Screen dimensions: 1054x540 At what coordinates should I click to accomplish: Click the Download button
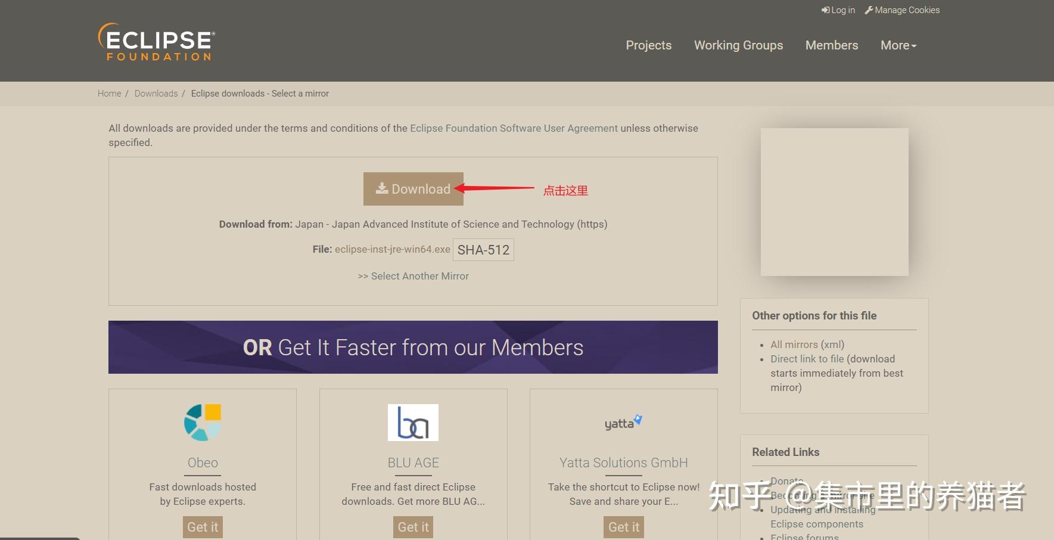[413, 188]
